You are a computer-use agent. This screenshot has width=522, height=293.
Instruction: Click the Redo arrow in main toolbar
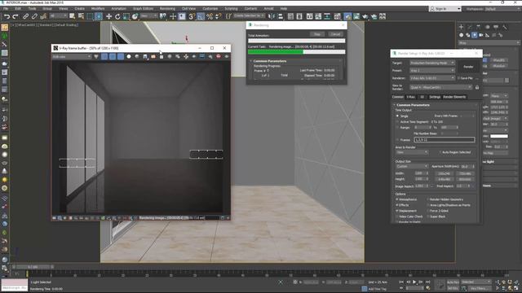pos(15,16)
